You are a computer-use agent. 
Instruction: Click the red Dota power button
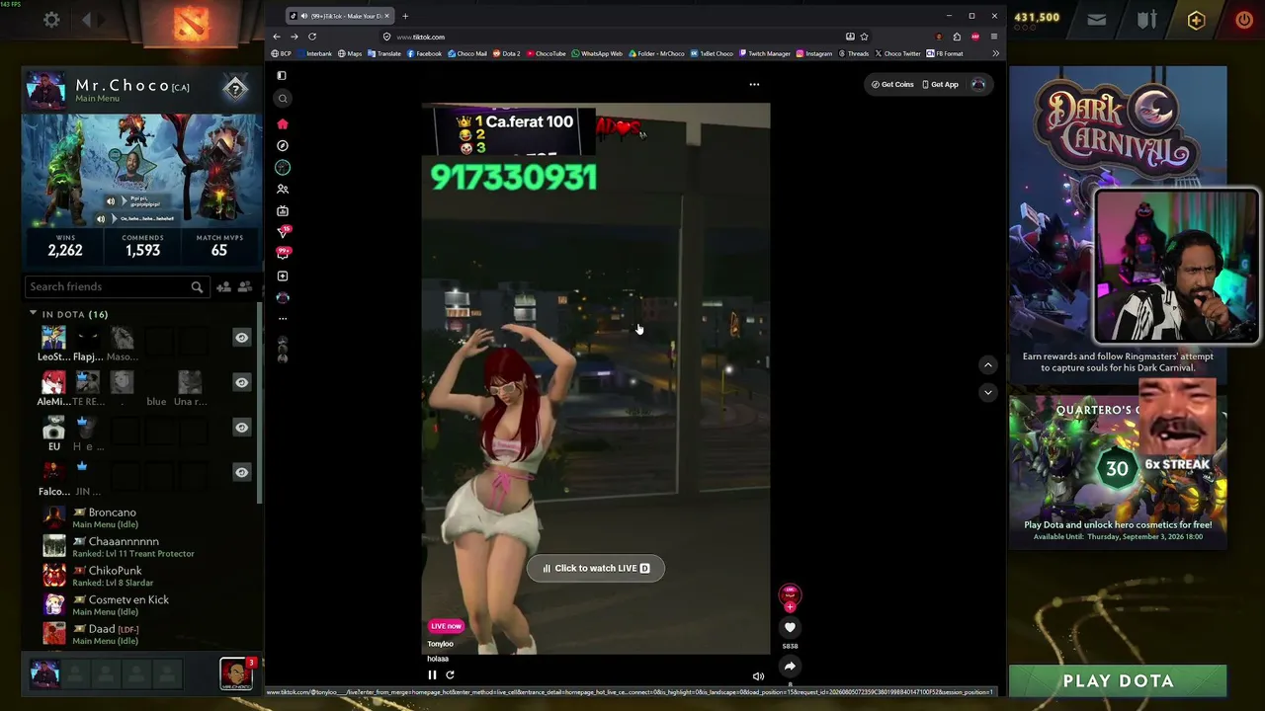[x=1243, y=20]
